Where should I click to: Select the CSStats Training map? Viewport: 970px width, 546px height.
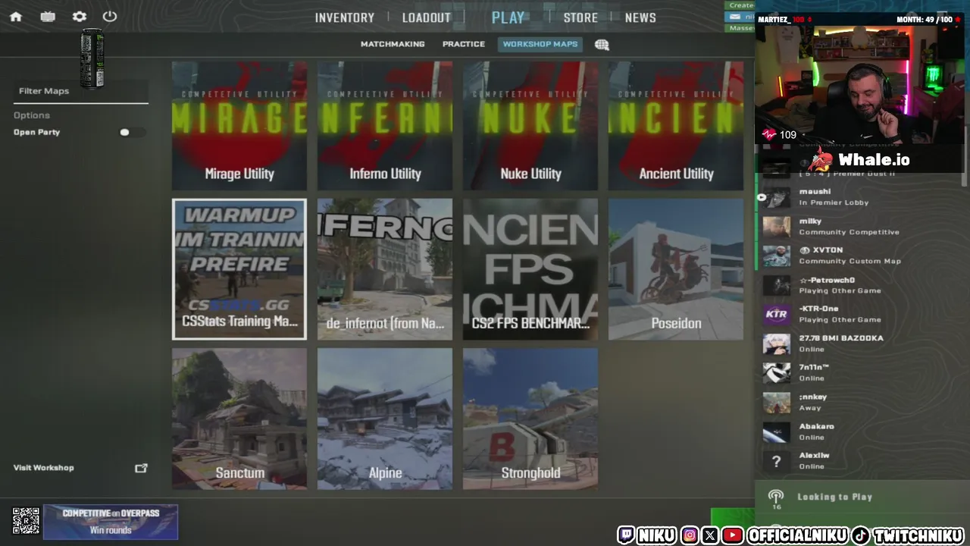[x=239, y=269]
